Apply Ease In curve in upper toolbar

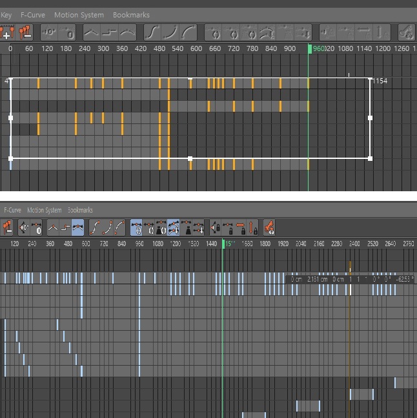170,32
